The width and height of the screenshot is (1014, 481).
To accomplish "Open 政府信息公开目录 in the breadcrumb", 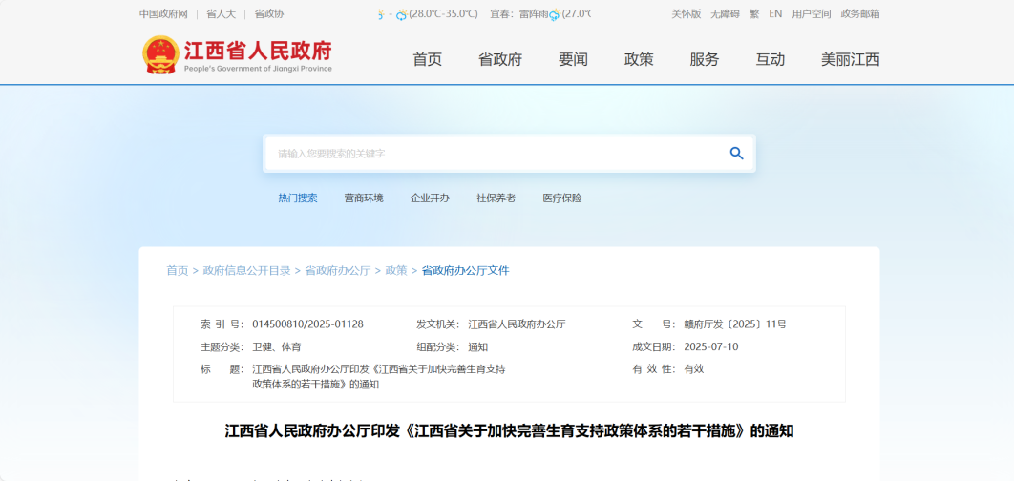I will (x=246, y=271).
